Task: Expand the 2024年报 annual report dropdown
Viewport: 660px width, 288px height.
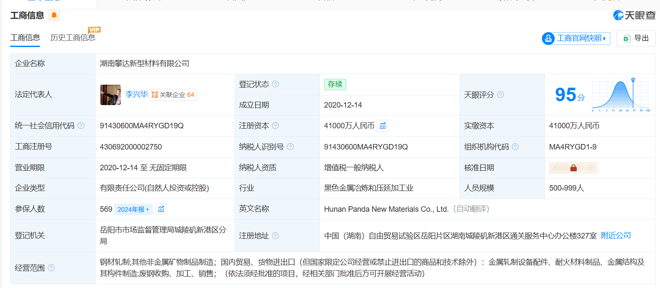Action: point(133,209)
